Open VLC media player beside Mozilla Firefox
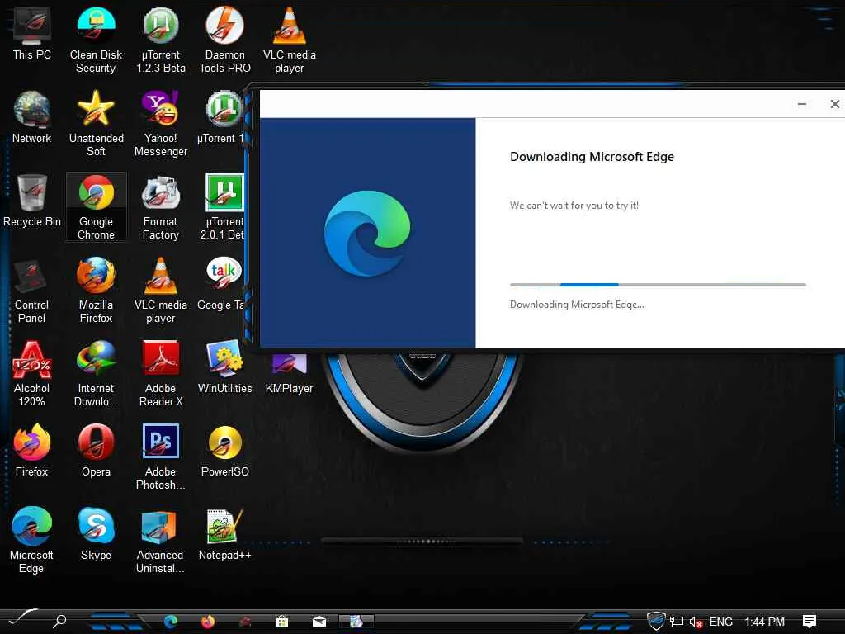The image size is (845, 634). [x=161, y=291]
